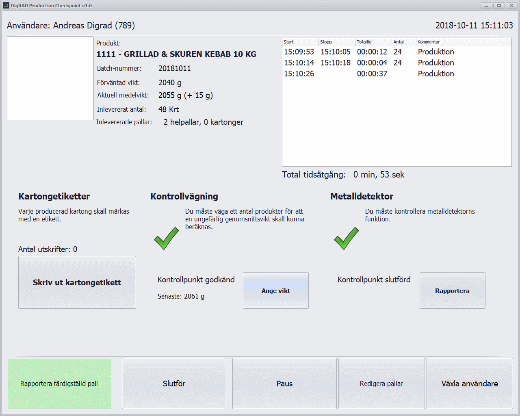Screen dimensions: 520x416
Task: Click average weight 2055 g (+ 15 g)
Action: point(186,95)
